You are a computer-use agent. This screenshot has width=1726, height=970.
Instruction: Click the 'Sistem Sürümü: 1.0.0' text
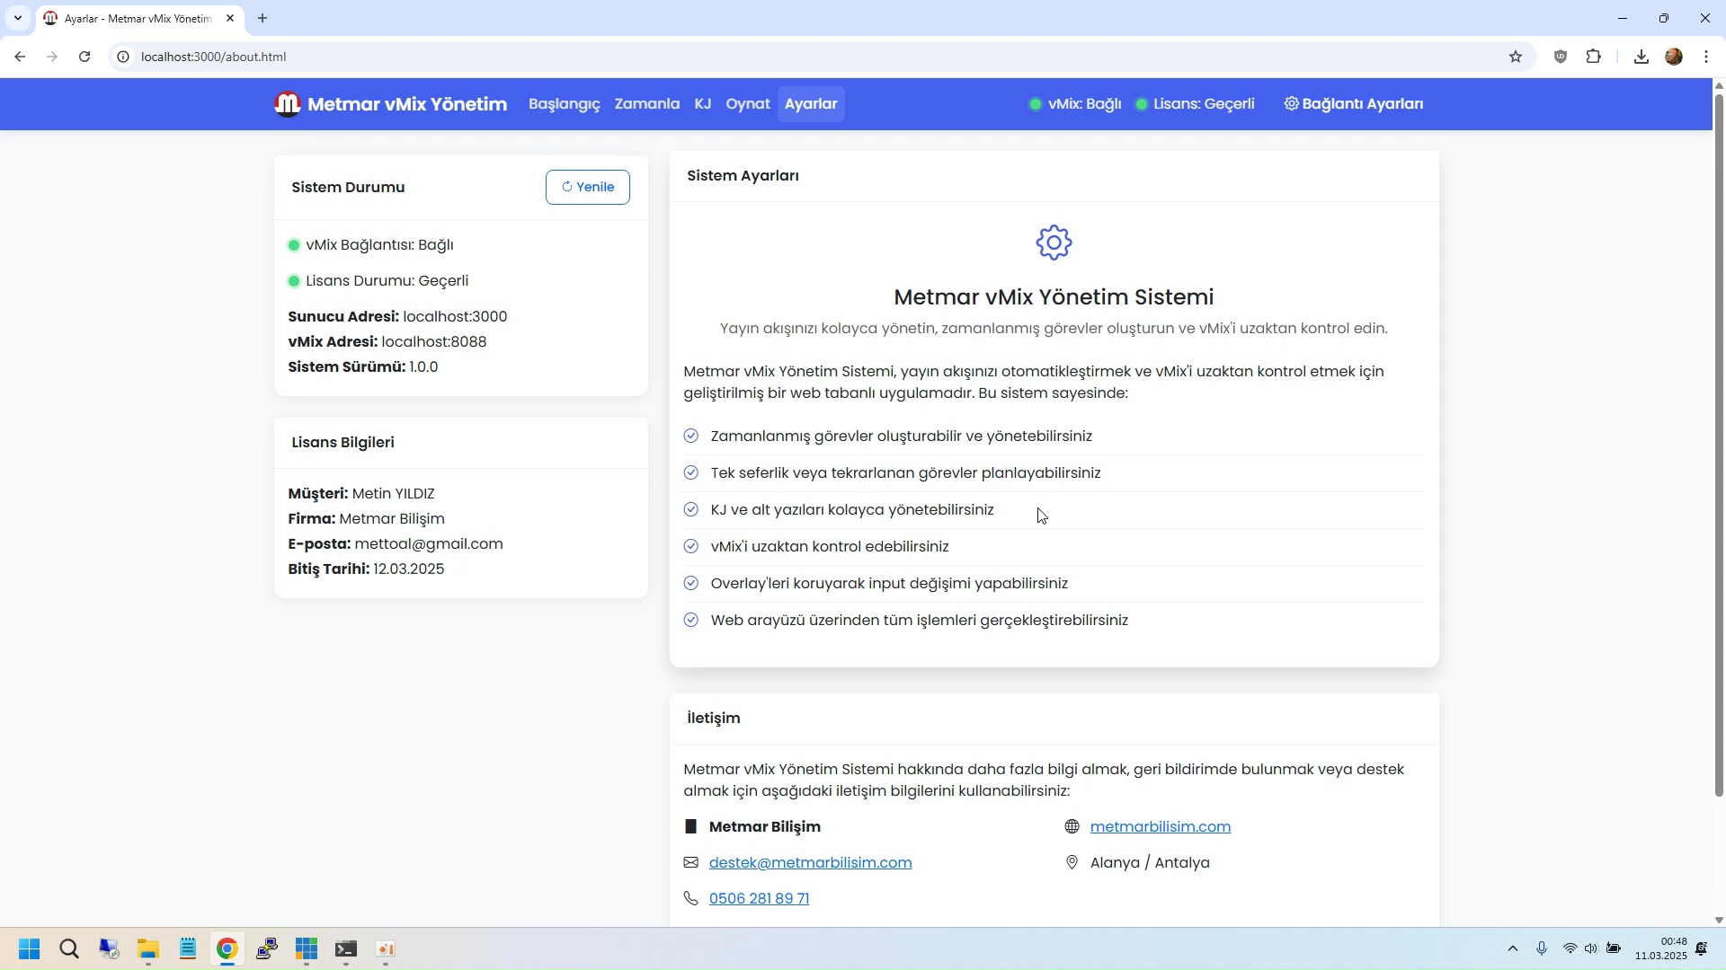click(362, 367)
